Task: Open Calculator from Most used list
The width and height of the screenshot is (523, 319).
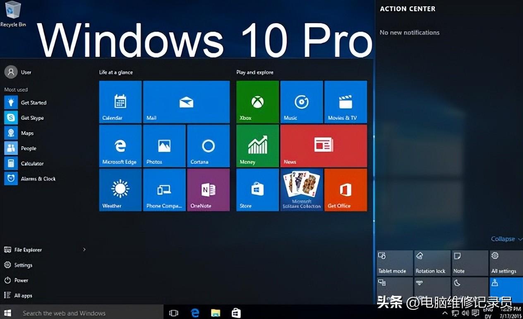Action: (24, 164)
